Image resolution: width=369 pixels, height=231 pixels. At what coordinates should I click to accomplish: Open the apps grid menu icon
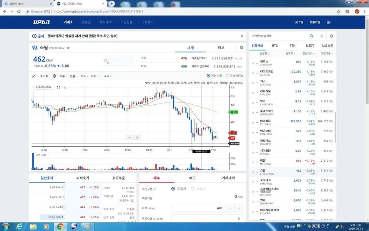[329, 22]
